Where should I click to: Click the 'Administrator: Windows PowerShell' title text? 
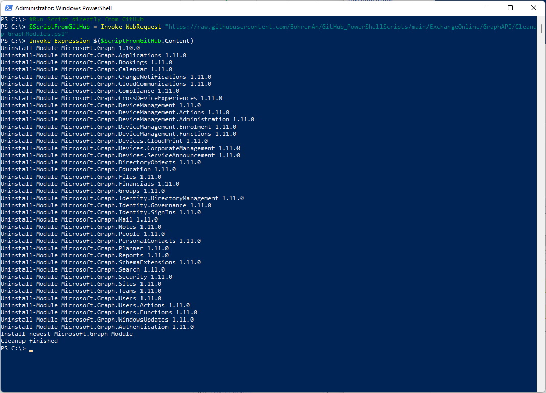[63, 8]
